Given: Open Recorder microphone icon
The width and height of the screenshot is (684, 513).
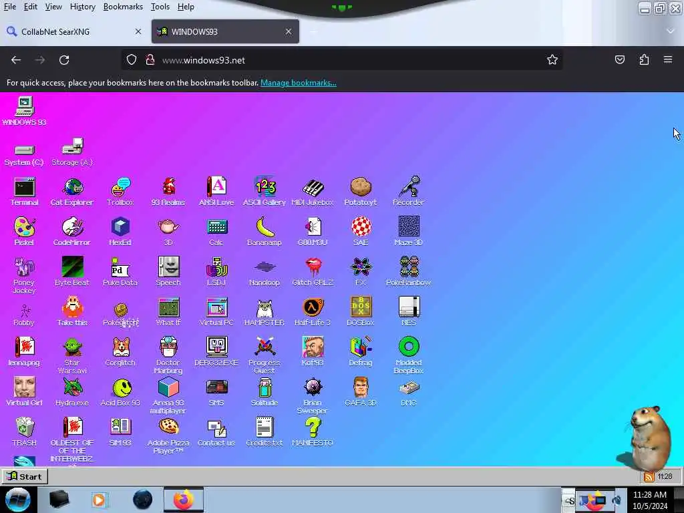Looking at the screenshot, I should (x=409, y=192).
